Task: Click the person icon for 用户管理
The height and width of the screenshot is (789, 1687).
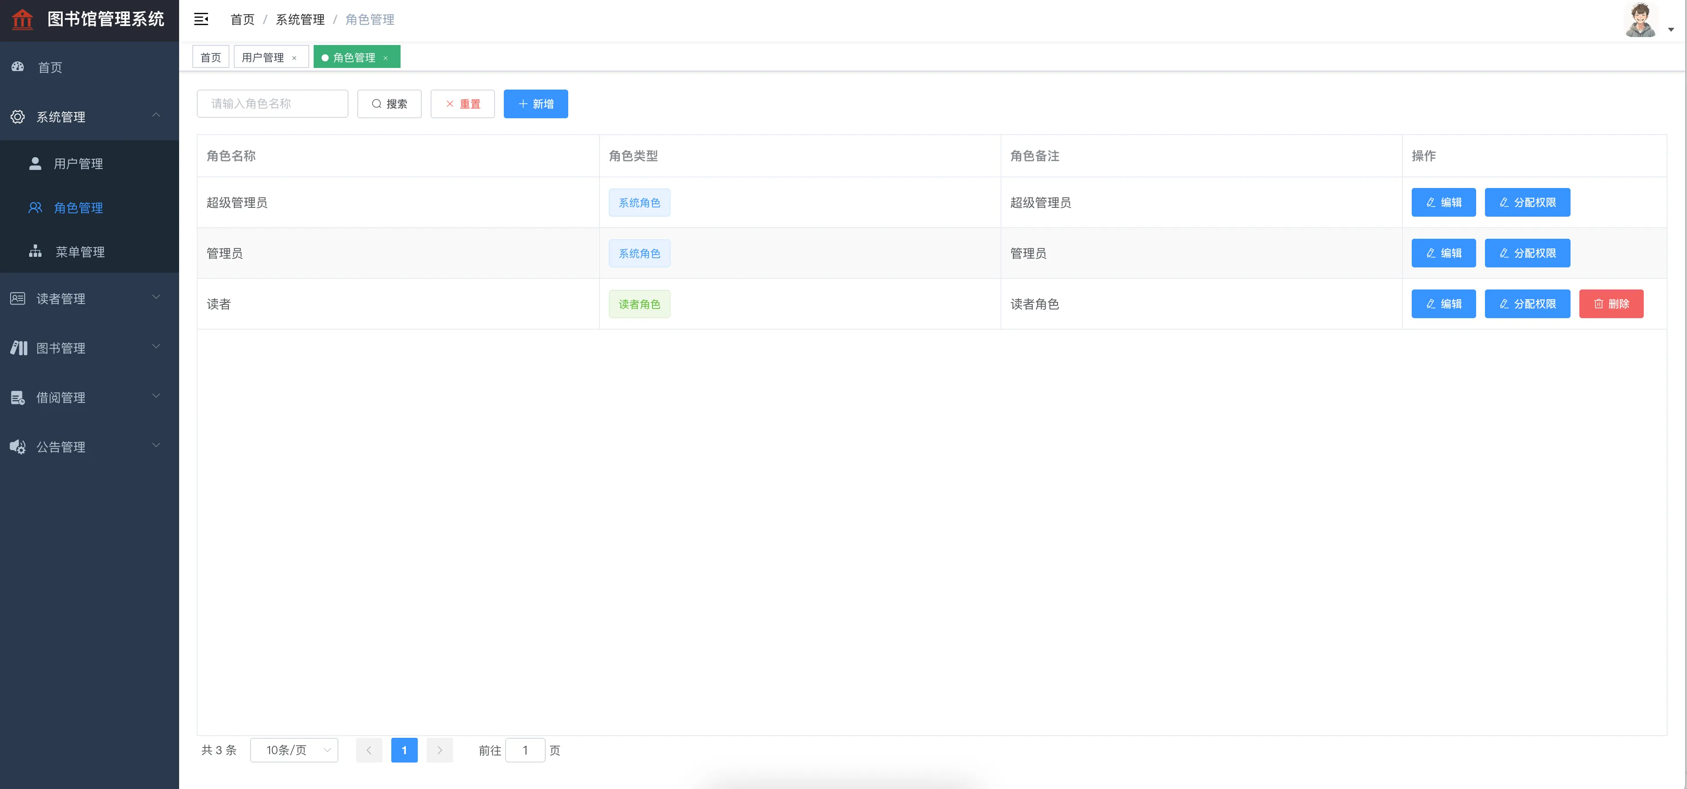Action: click(35, 163)
